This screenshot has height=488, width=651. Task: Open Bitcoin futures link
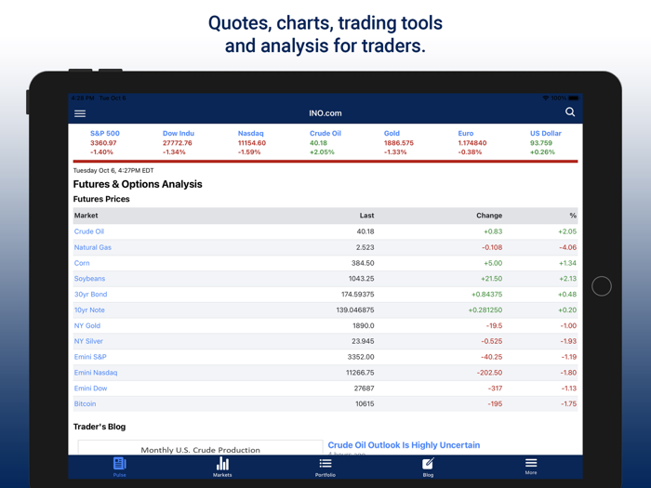point(85,403)
